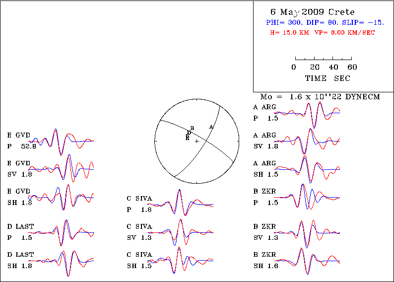Click the D LAST P waveform trace

pyautogui.click(x=61, y=233)
